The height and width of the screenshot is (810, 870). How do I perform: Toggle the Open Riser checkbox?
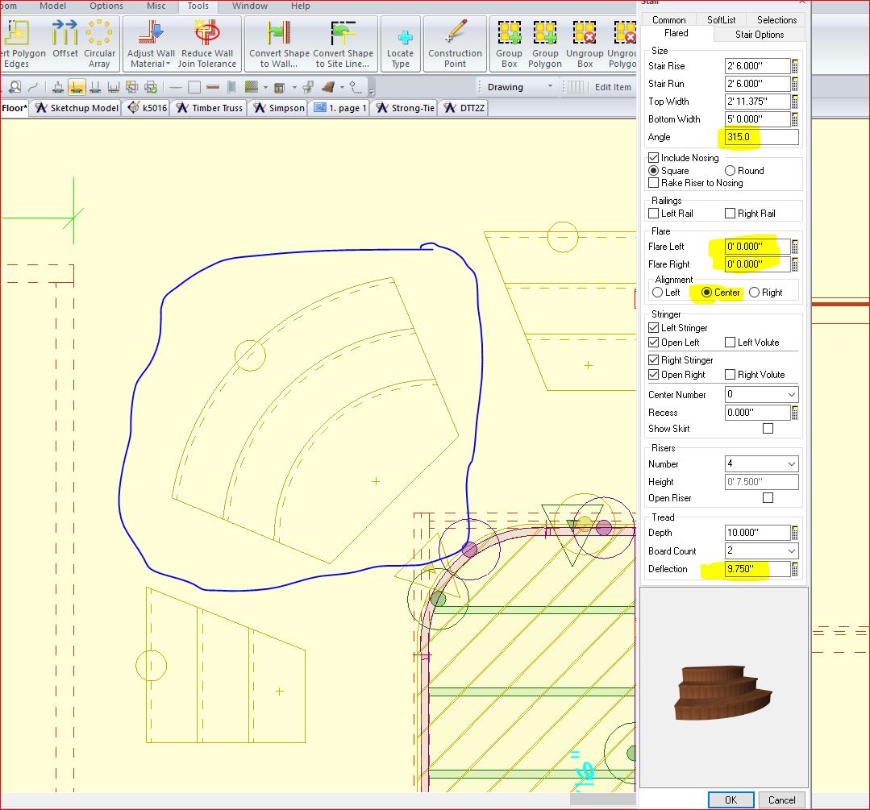click(x=768, y=498)
